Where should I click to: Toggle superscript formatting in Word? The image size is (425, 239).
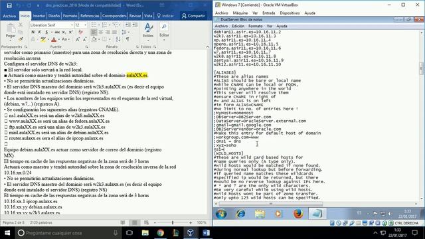[x=71, y=32]
